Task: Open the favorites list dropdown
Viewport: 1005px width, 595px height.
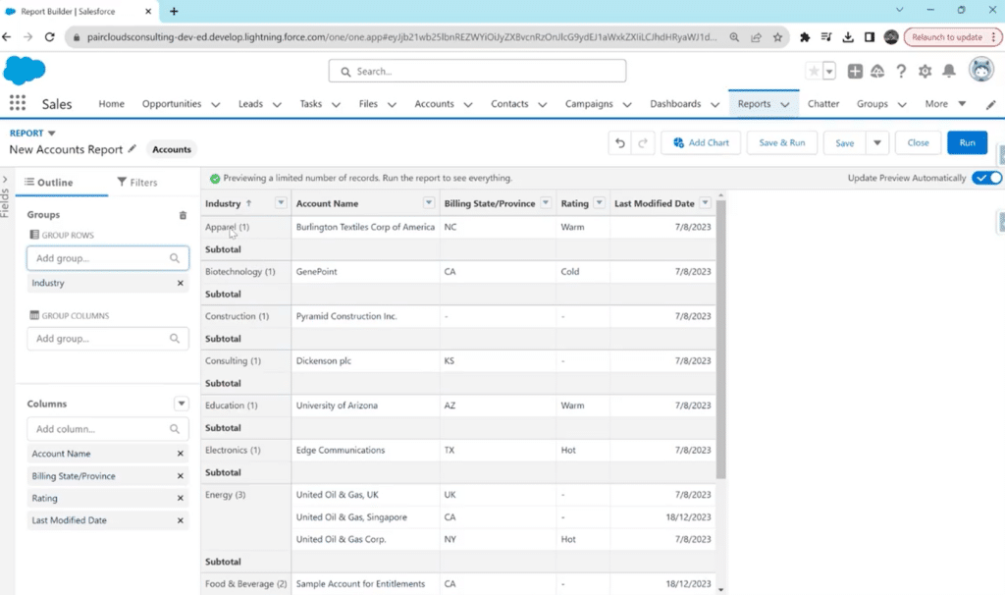Action: [828, 71]
